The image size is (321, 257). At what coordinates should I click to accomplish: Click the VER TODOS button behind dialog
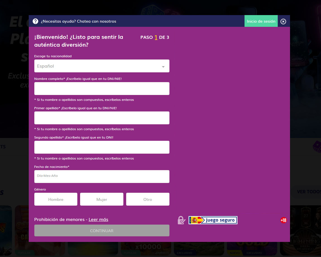[x=308, y=192]
